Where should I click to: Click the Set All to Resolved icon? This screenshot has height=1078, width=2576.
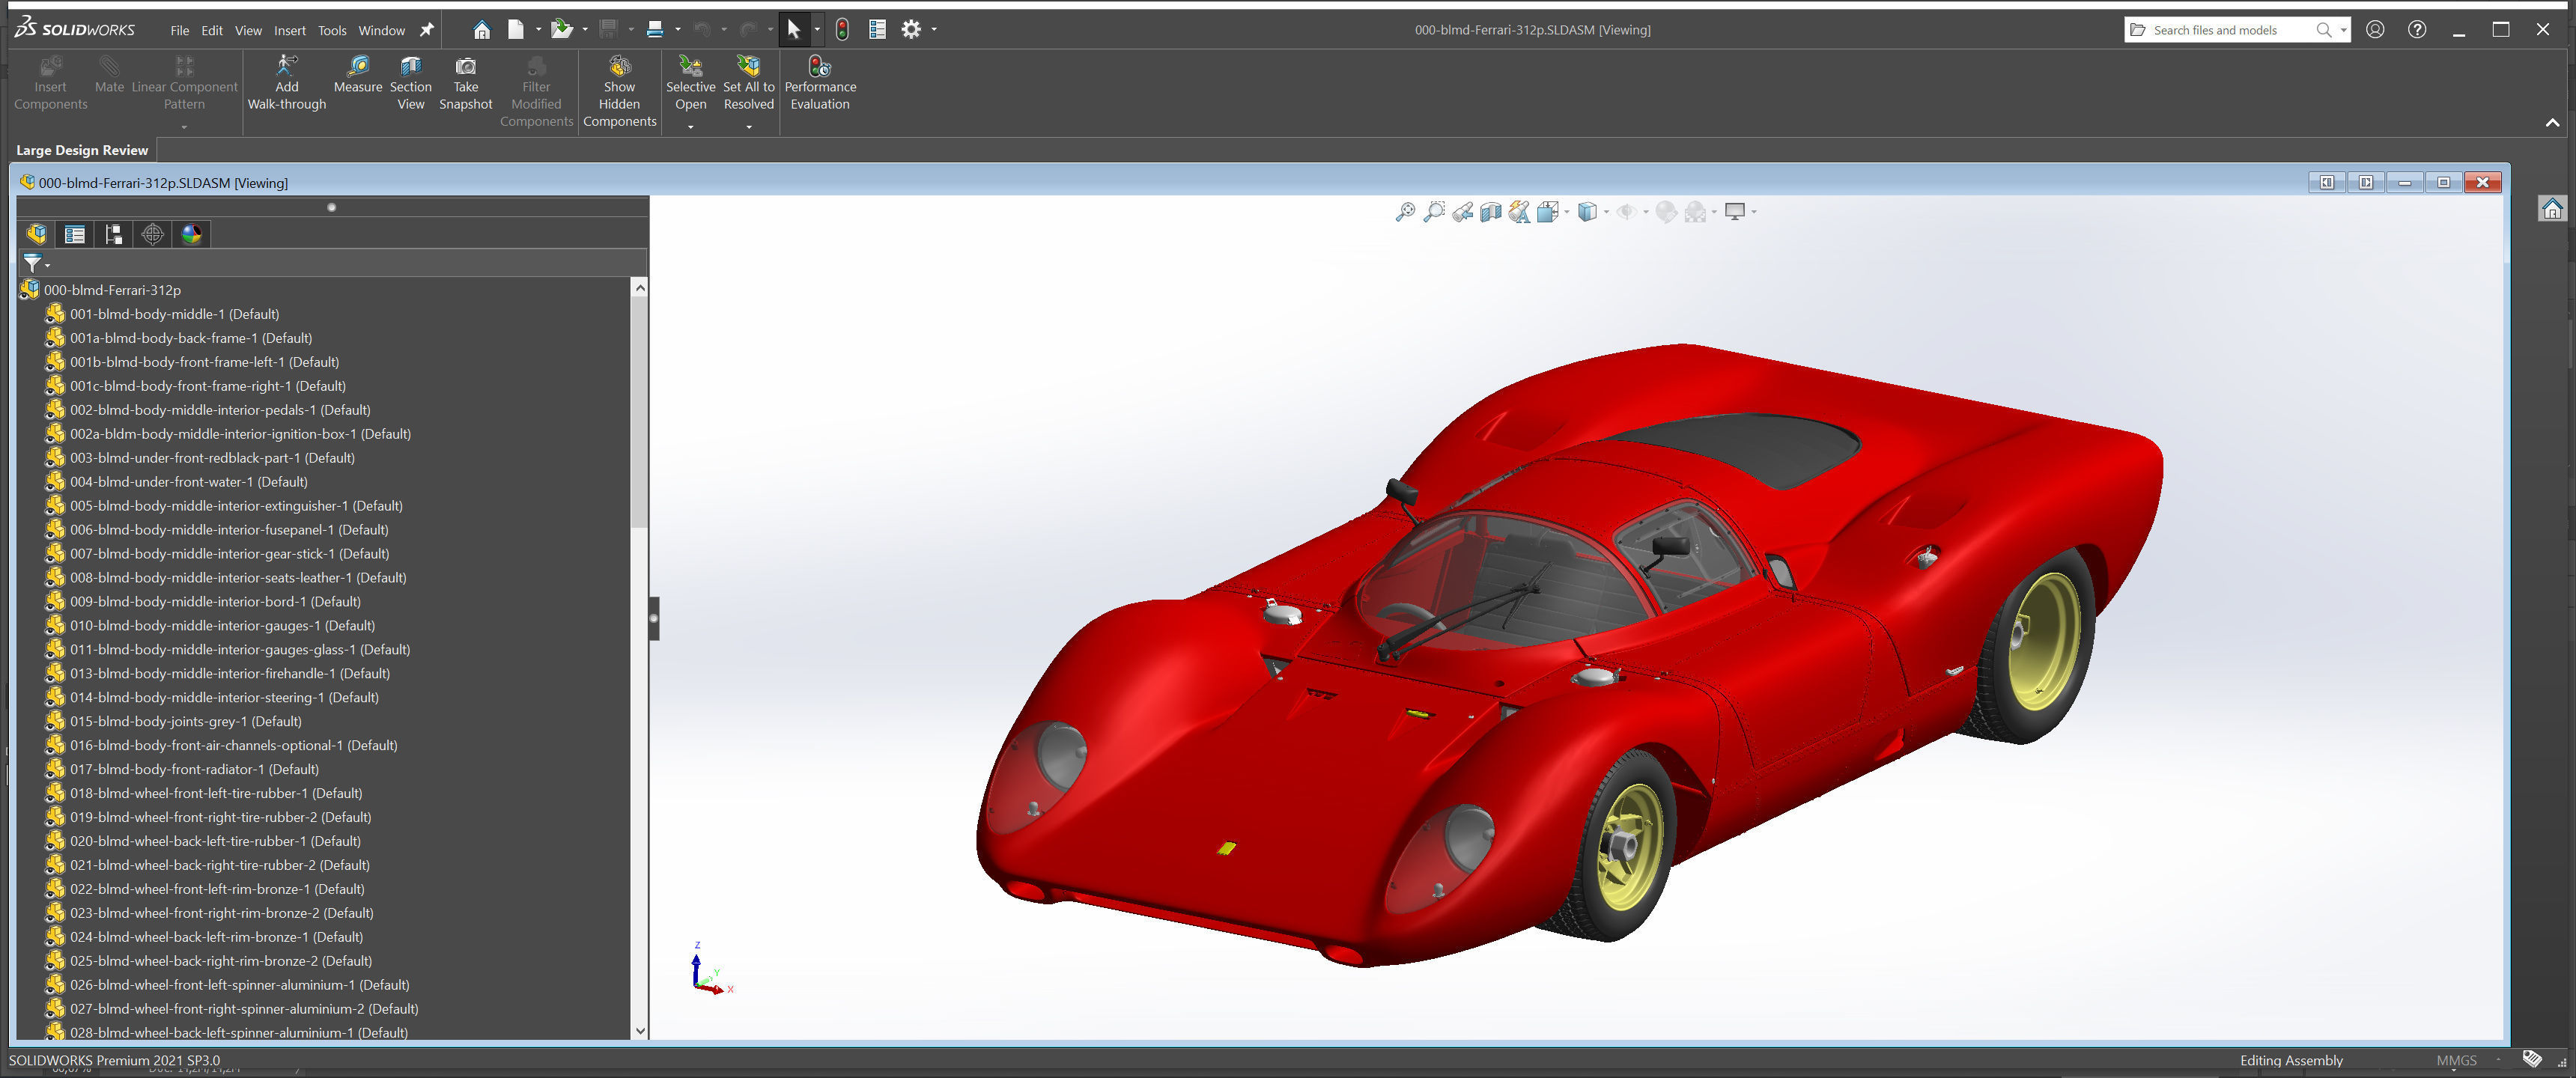coord(748,67)
